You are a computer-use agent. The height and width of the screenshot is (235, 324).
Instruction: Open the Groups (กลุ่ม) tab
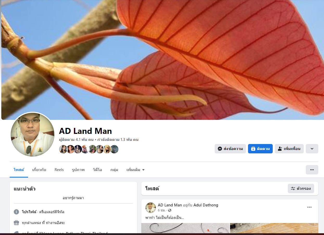(x=114, y=170)
